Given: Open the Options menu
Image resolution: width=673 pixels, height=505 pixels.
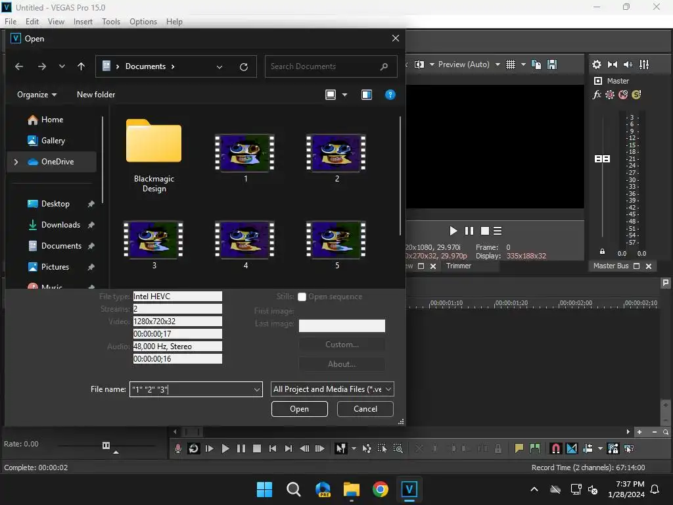Looking at the screenshot, I should (x=143, y=22).
